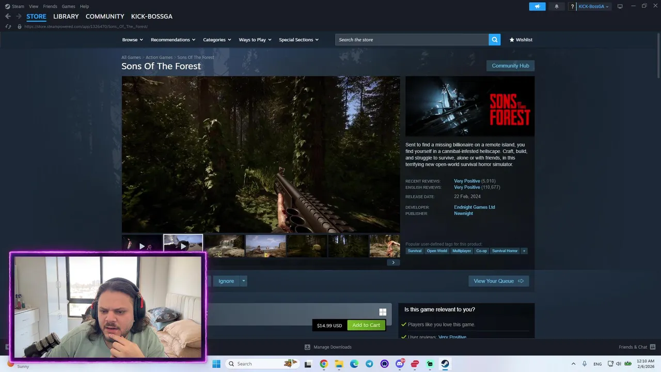Click the question mark avatar icon
Viewport: 661px width, 372px height.
coord(572,6)
